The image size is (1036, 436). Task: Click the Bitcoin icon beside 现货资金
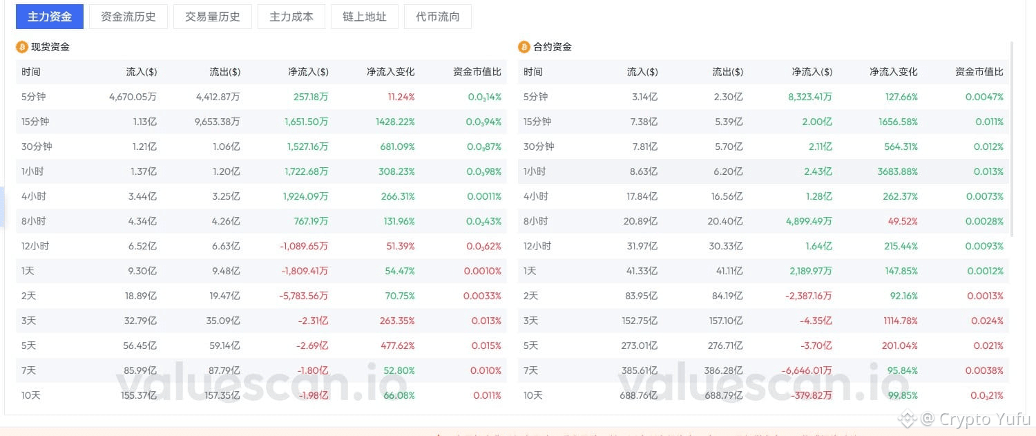(21, 47)
